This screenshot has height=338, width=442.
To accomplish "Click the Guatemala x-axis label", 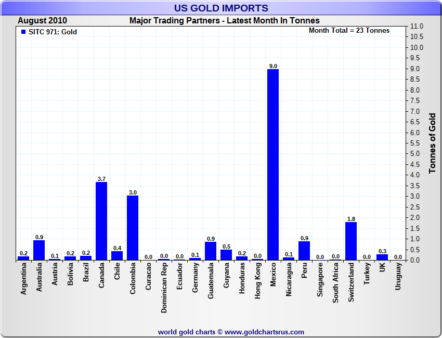I will coord(211,280).
